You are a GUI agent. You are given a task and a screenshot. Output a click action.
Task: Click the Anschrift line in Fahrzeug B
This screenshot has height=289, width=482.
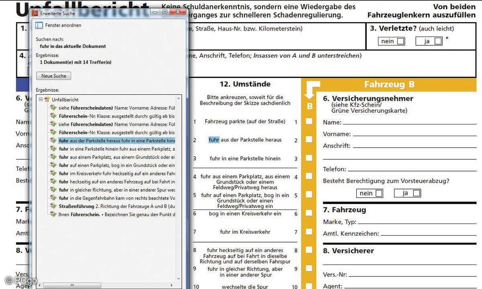click(x=415, y=147)
